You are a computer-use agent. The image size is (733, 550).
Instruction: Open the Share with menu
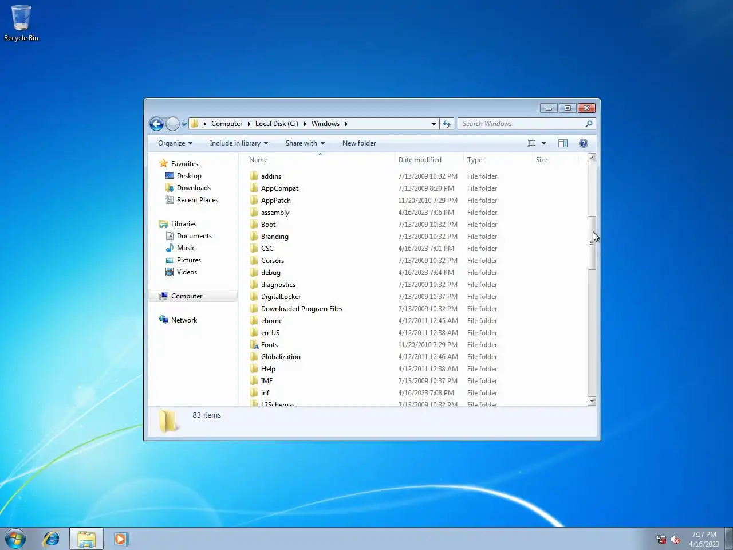pyautogui.click(x=305, y=143)
